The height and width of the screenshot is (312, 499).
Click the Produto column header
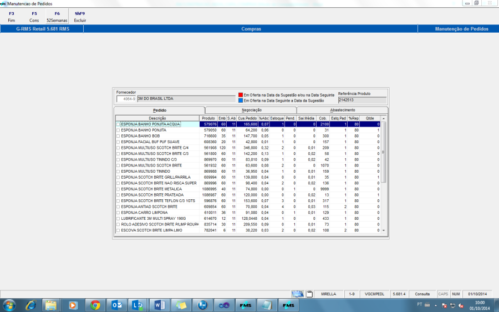click(x=208, y=119)
